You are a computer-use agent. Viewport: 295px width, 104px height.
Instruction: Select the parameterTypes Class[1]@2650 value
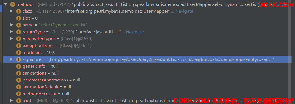[76, 39]
